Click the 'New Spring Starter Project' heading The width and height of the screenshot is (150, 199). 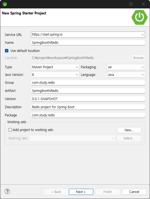pos(24,13)
